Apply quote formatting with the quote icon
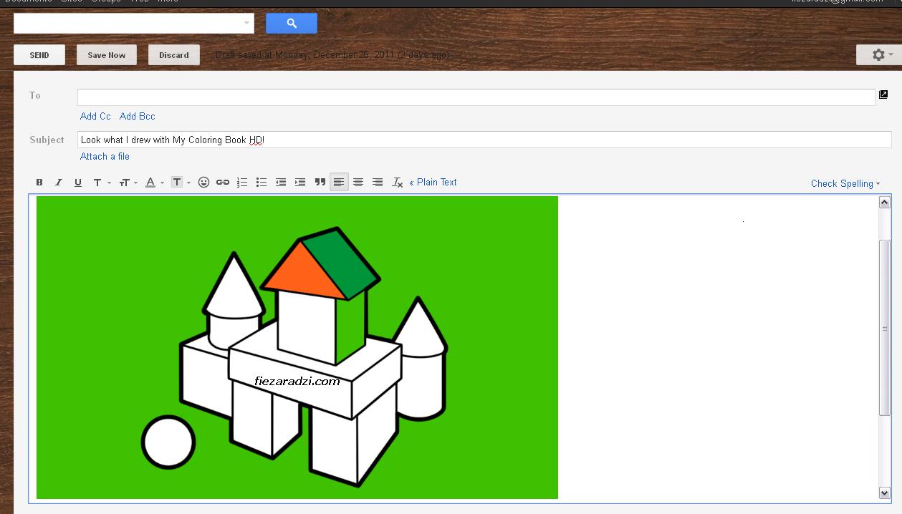 [320, 183]
